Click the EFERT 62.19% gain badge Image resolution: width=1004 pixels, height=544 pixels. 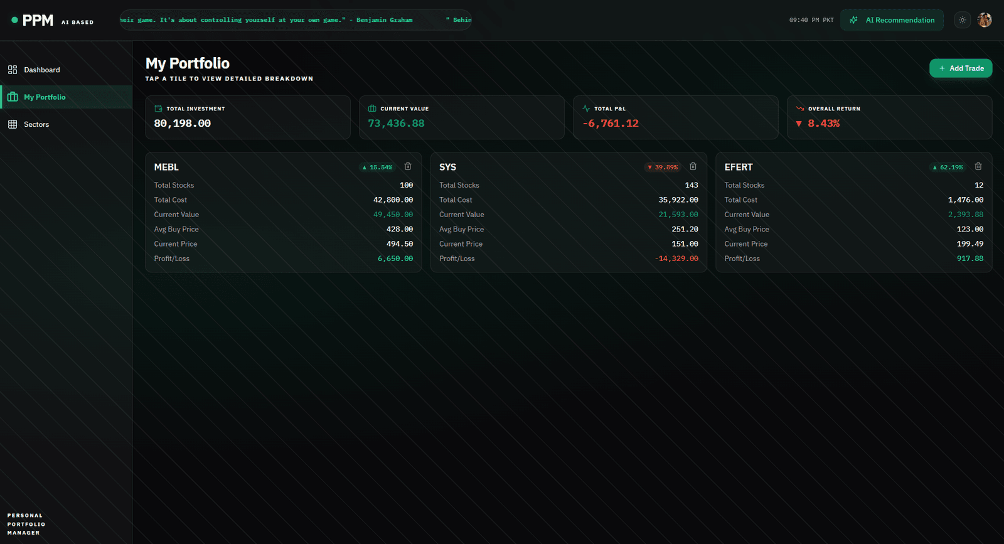pos(948,168)
